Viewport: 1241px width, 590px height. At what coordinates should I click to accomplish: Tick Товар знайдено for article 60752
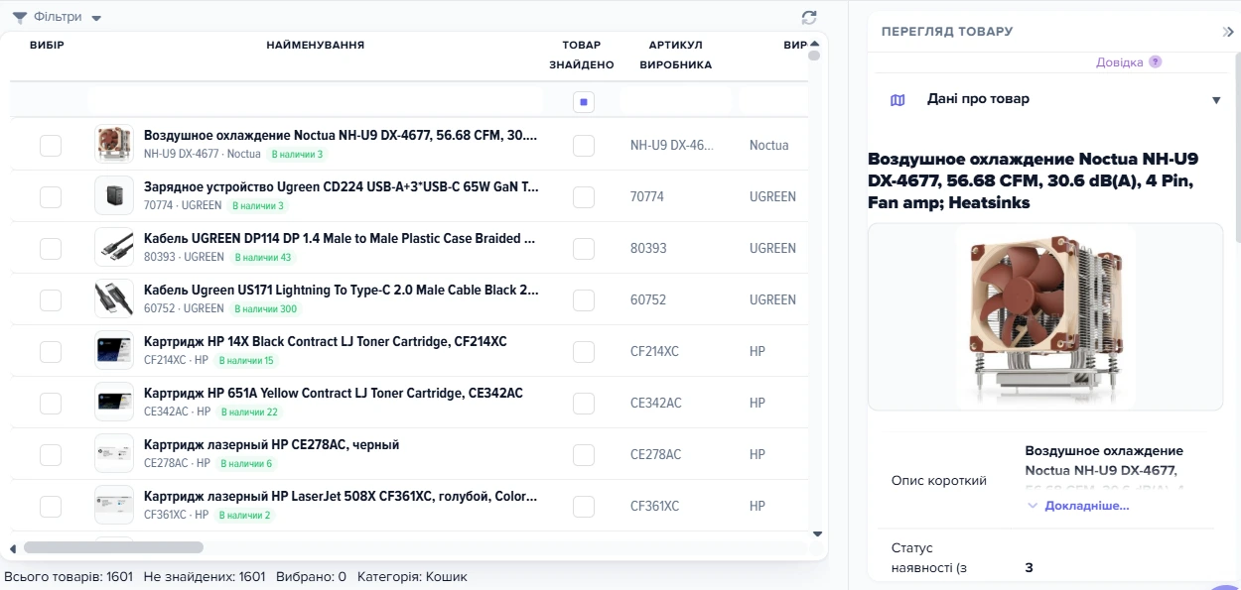(584, 300)
